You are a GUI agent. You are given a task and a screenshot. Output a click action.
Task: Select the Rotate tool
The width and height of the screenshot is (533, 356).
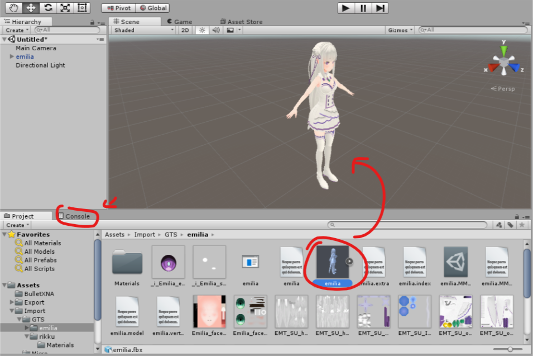coord(48,8)
